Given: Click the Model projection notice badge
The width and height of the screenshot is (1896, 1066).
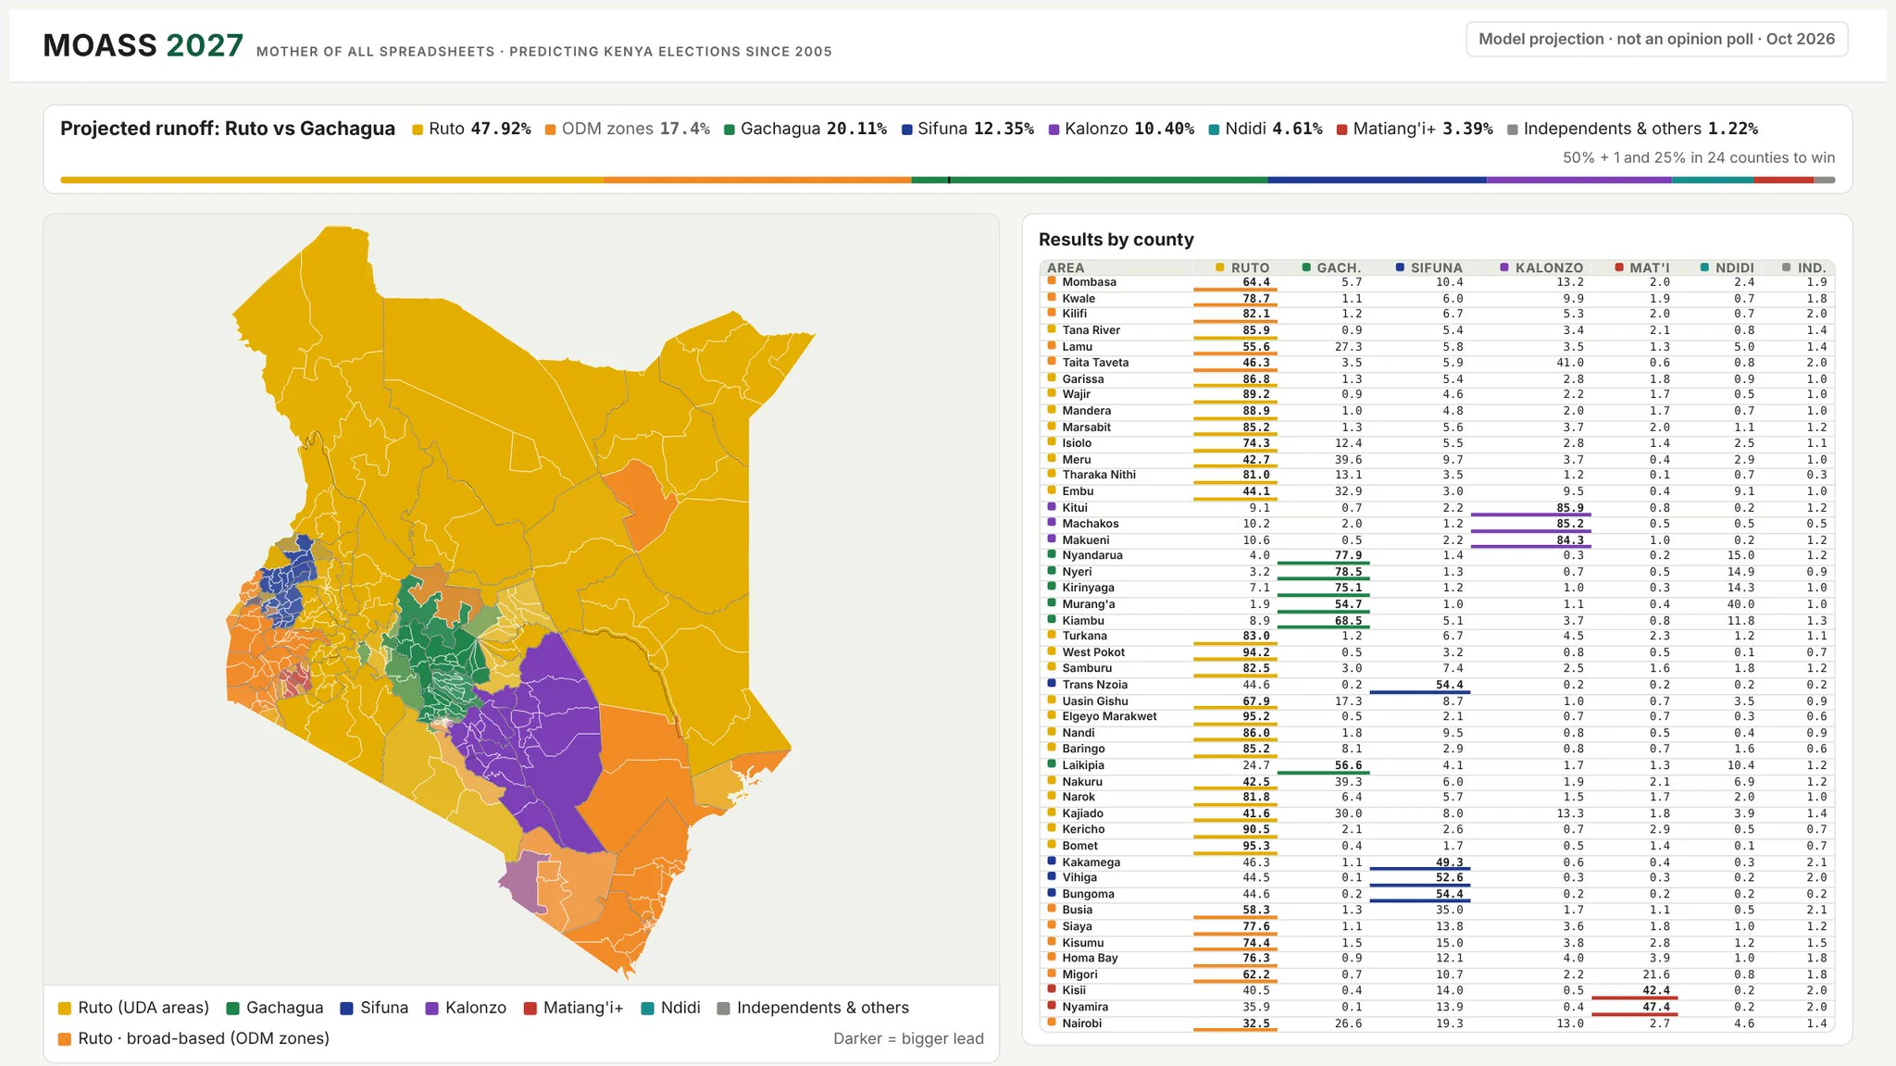Looking at the screenshot, I should pyautogui.click(x=1656, y=39).
